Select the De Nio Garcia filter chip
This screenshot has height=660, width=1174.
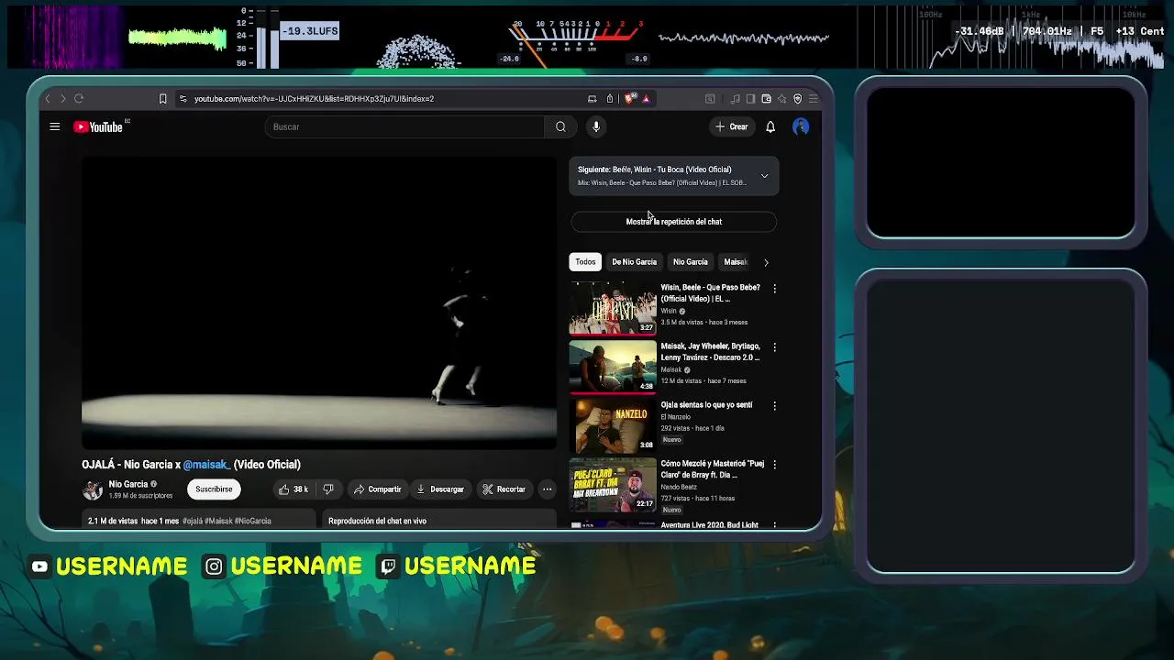(x=634, y=262)
